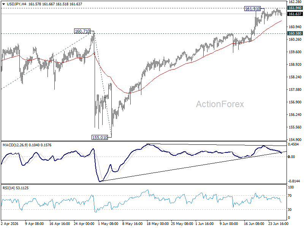Select the 160.580 support level price tag

pos(295,33)
